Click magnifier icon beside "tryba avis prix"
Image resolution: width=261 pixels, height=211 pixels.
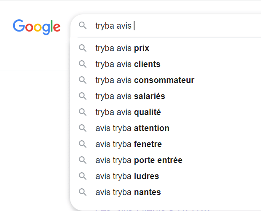[83, 48]
